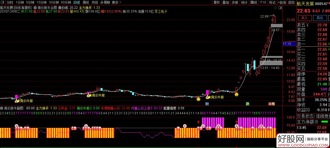Select the 30分钟 period tab
This screenshot has height=148, width=330.
tap(54, 2)
